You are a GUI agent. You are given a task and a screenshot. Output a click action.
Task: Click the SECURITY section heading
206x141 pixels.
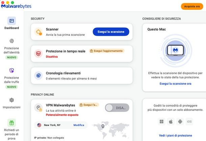tap(37, 19)
